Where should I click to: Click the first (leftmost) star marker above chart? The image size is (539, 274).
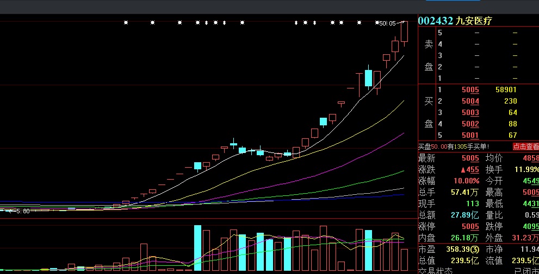[x=126, y=23]
